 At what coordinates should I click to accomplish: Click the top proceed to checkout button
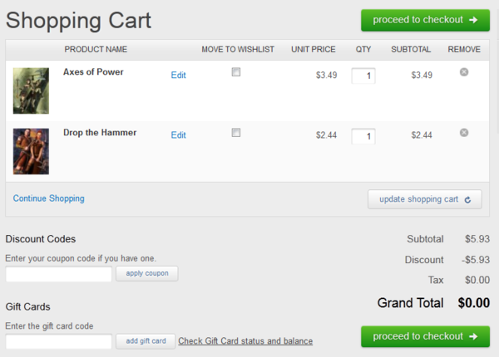click(425, 20)
